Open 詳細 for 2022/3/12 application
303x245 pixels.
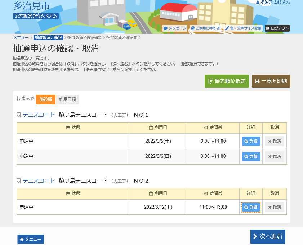pyautogui.click(x=251, y=207)
